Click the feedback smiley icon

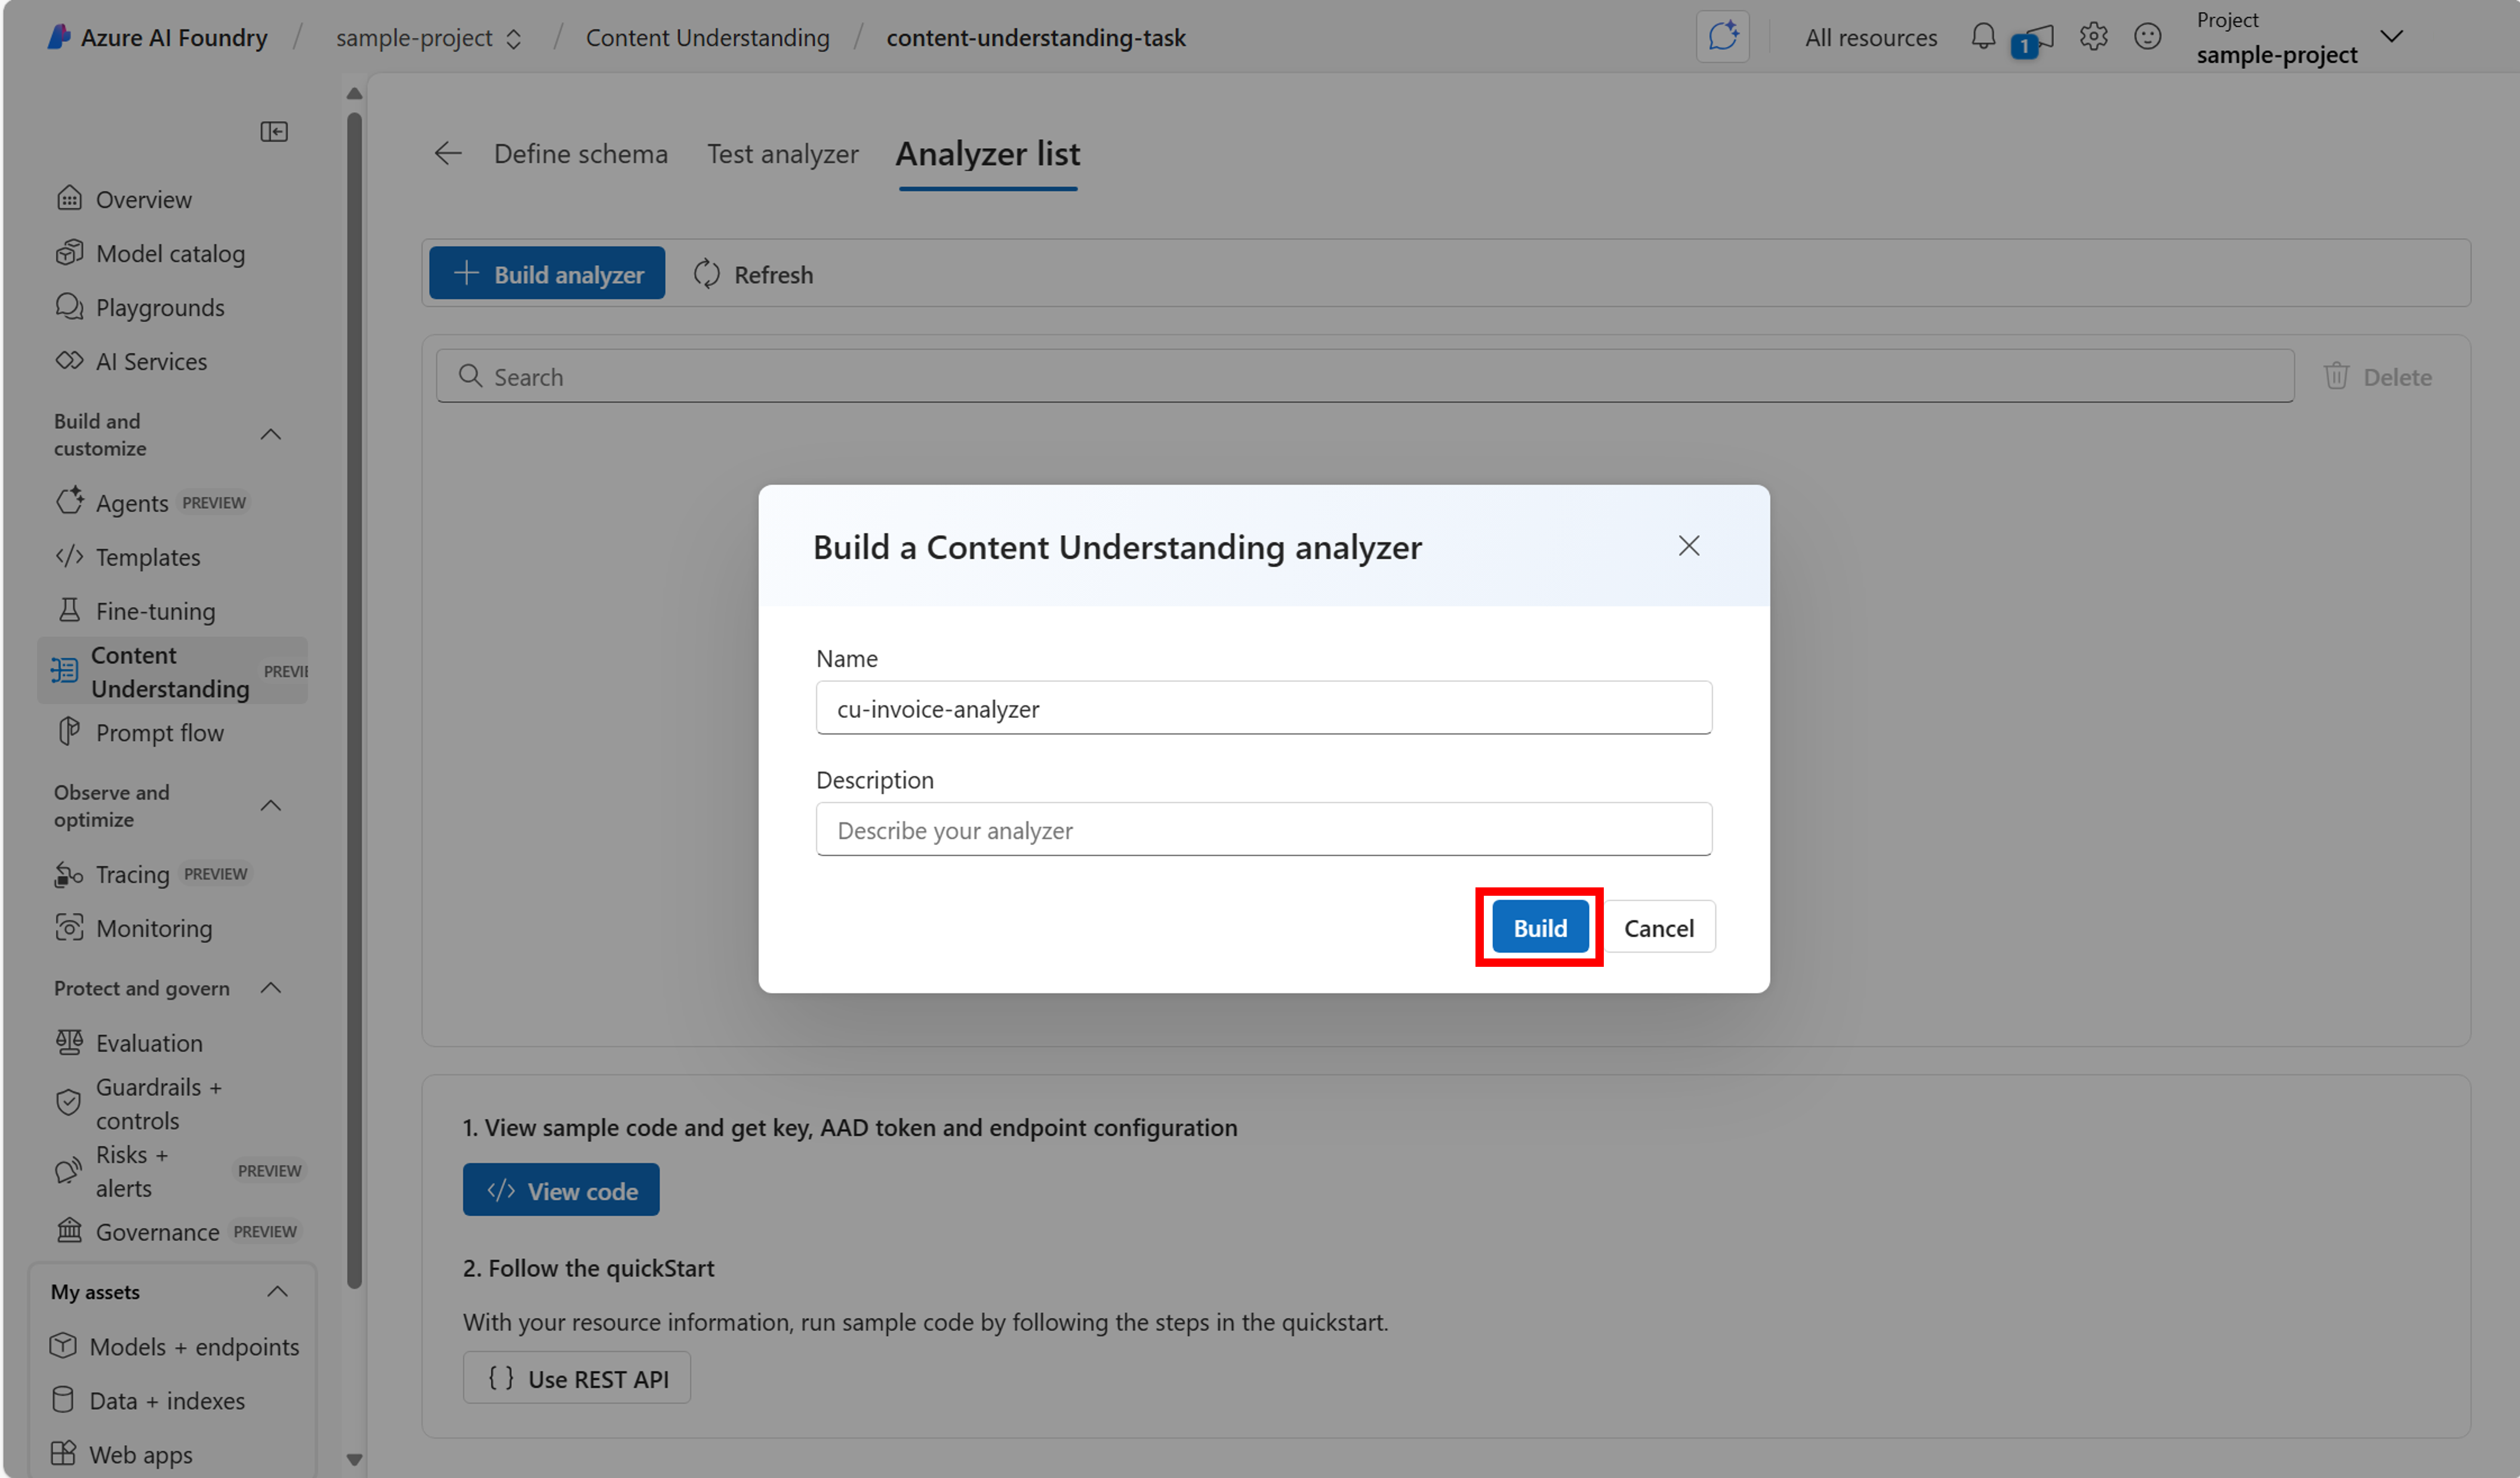coord(2147,36)
